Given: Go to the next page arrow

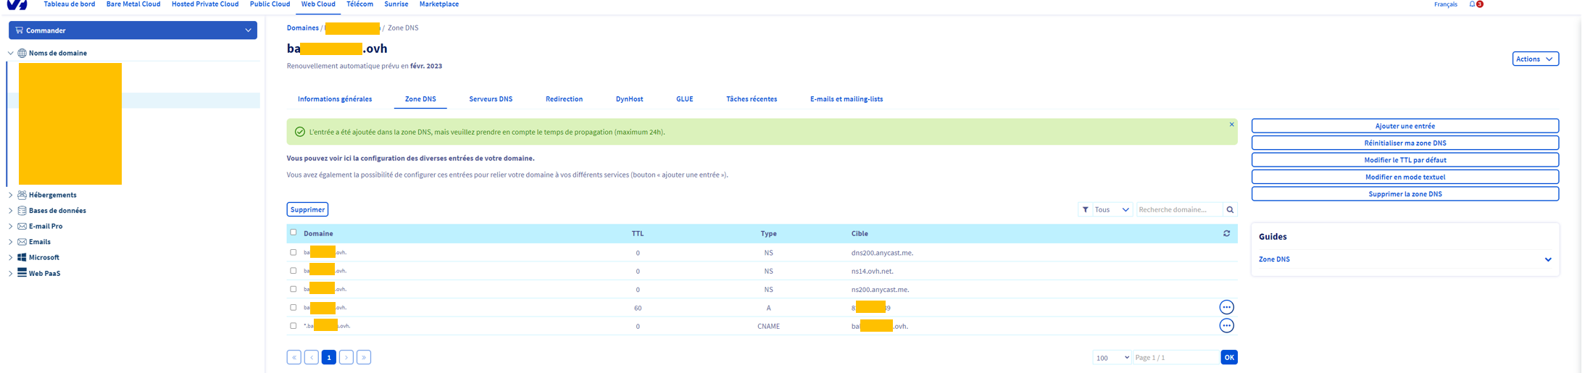Looking at the screenshot, I should [346, 357].
